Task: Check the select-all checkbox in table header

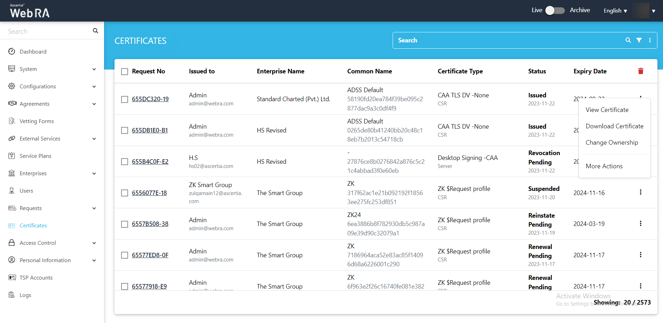Action: 125,72
